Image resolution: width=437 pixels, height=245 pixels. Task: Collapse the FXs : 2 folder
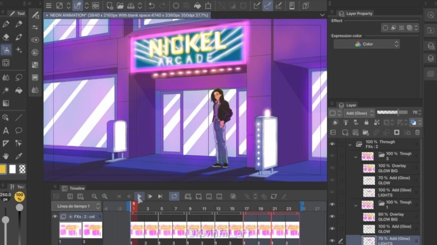tap(350, 145)
